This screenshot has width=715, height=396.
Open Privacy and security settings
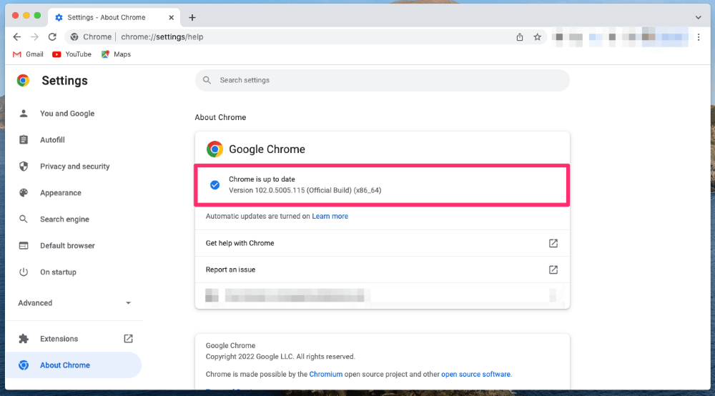pos(74,167)
